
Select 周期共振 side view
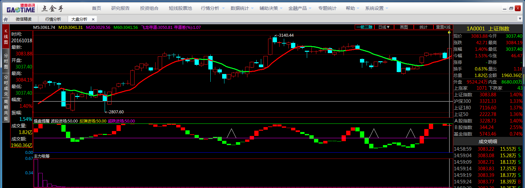(6, 110)
